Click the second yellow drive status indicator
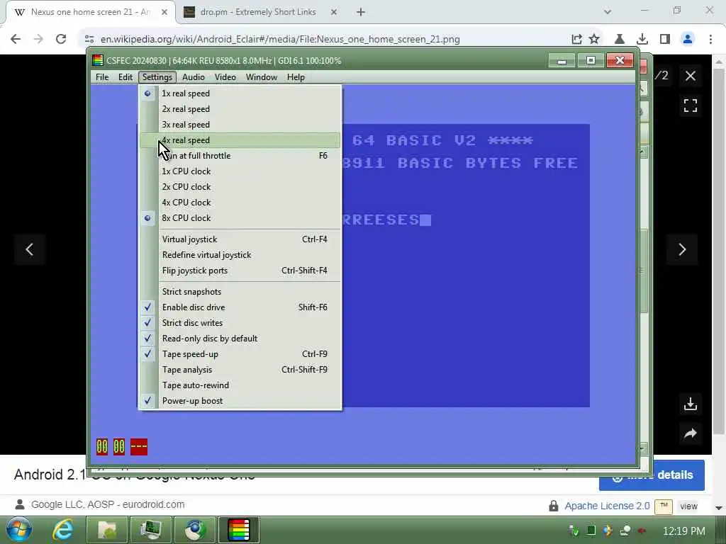 (x=119, y=447)
